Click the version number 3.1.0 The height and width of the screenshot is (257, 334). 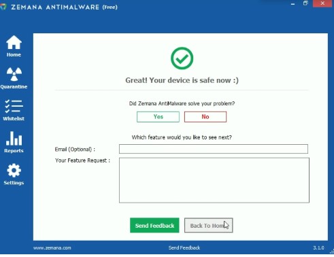click(318, 248)
